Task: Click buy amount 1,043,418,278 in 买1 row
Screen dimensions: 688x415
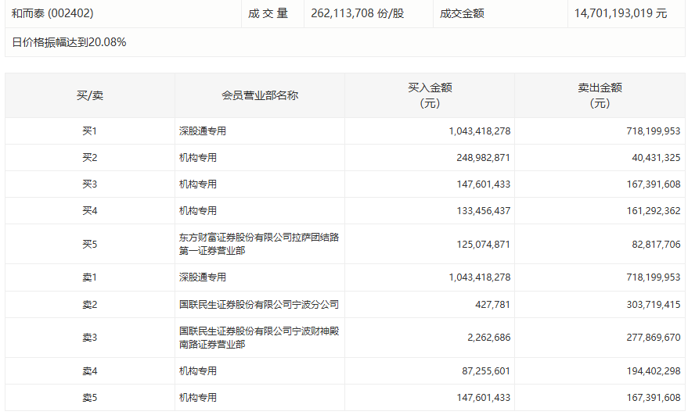Action: tap(480, 131)
